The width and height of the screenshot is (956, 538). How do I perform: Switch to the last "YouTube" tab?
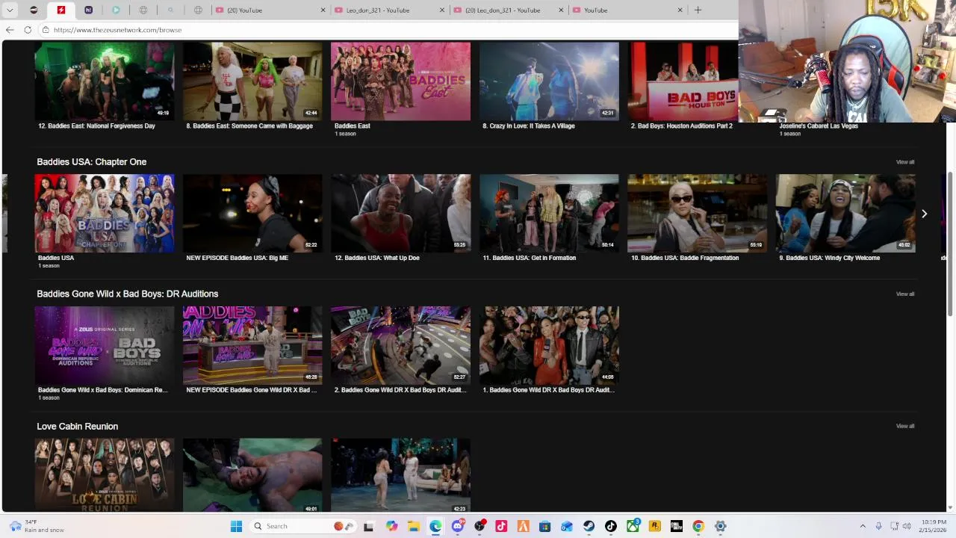(627, 10)
